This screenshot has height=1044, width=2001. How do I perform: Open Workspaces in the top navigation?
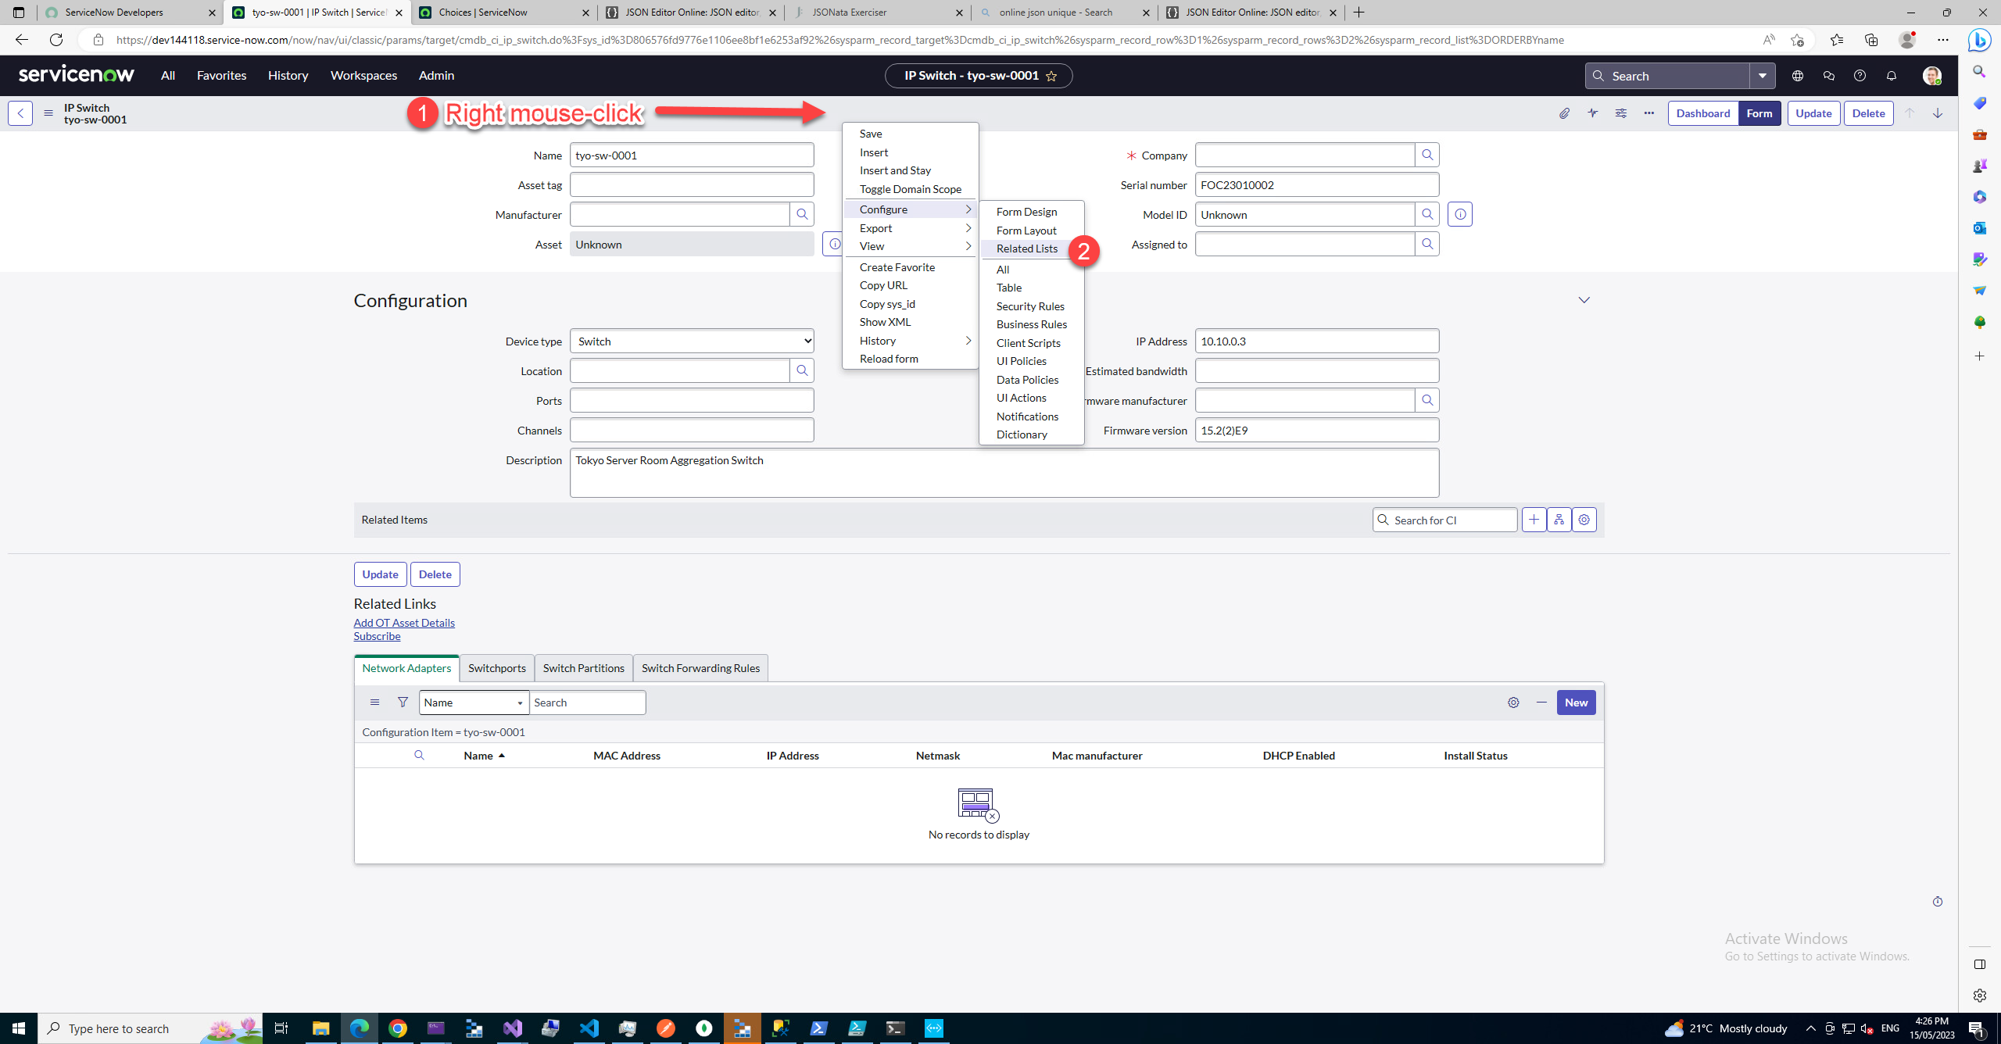(x=363, y=76)
